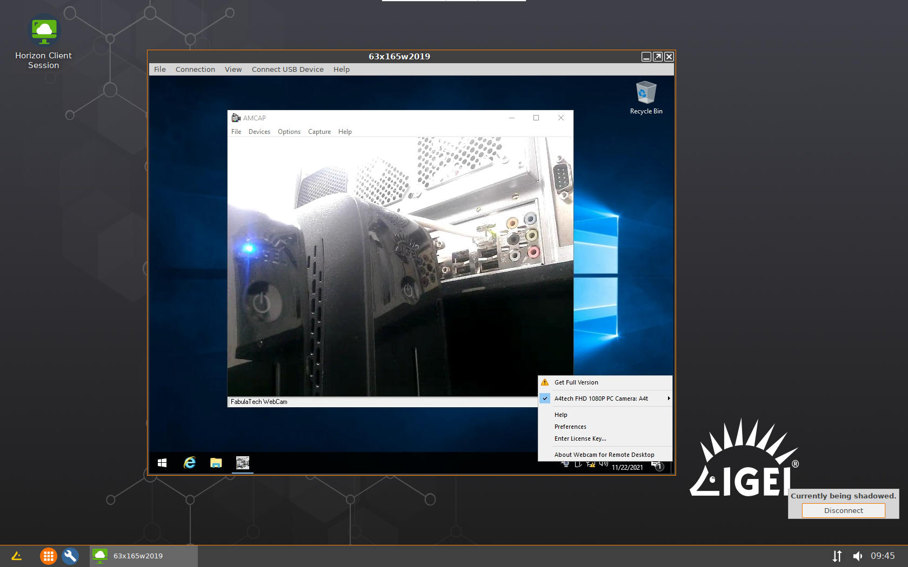Click the IGEL taskbar clock 09:45
The width and height of the screenshot is (908, 567).
coord(883,556)
